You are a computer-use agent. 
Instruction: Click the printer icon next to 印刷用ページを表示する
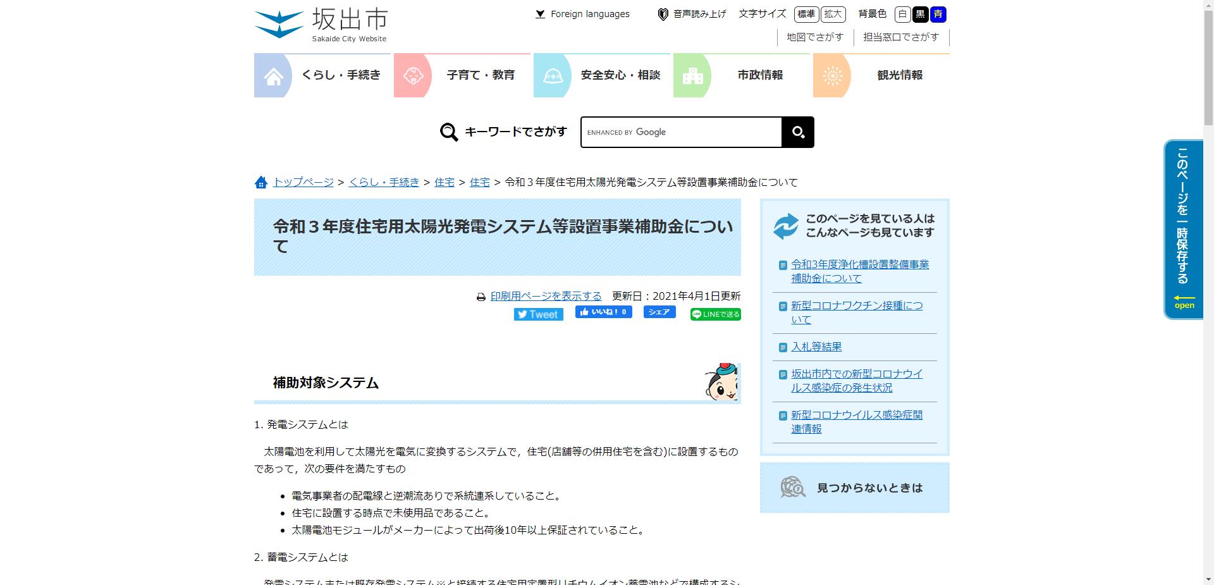482,296
